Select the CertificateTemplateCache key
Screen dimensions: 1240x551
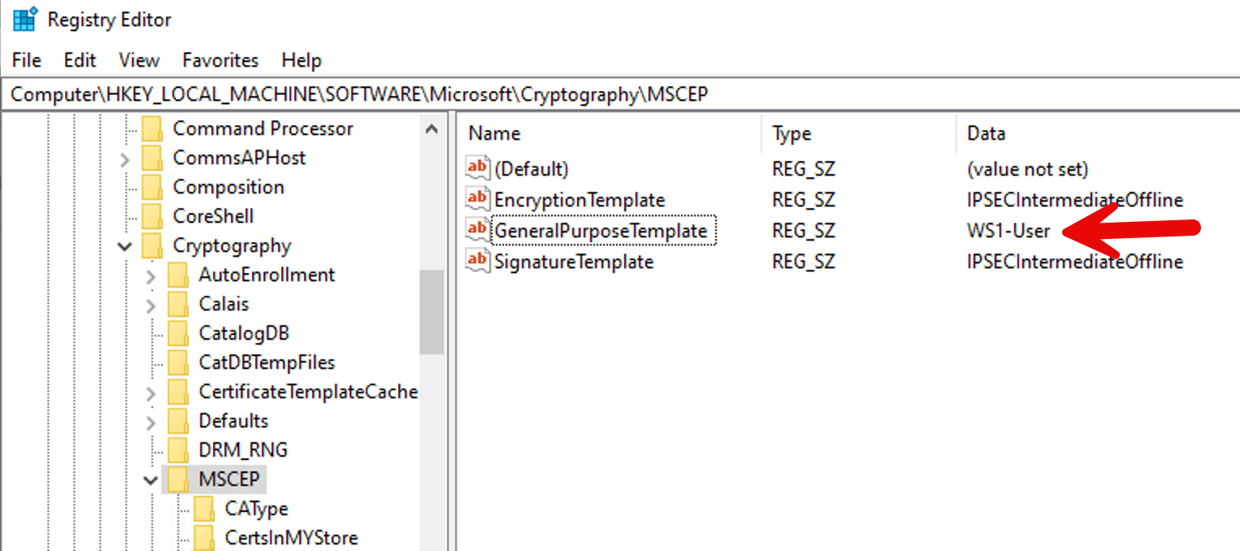308,392
